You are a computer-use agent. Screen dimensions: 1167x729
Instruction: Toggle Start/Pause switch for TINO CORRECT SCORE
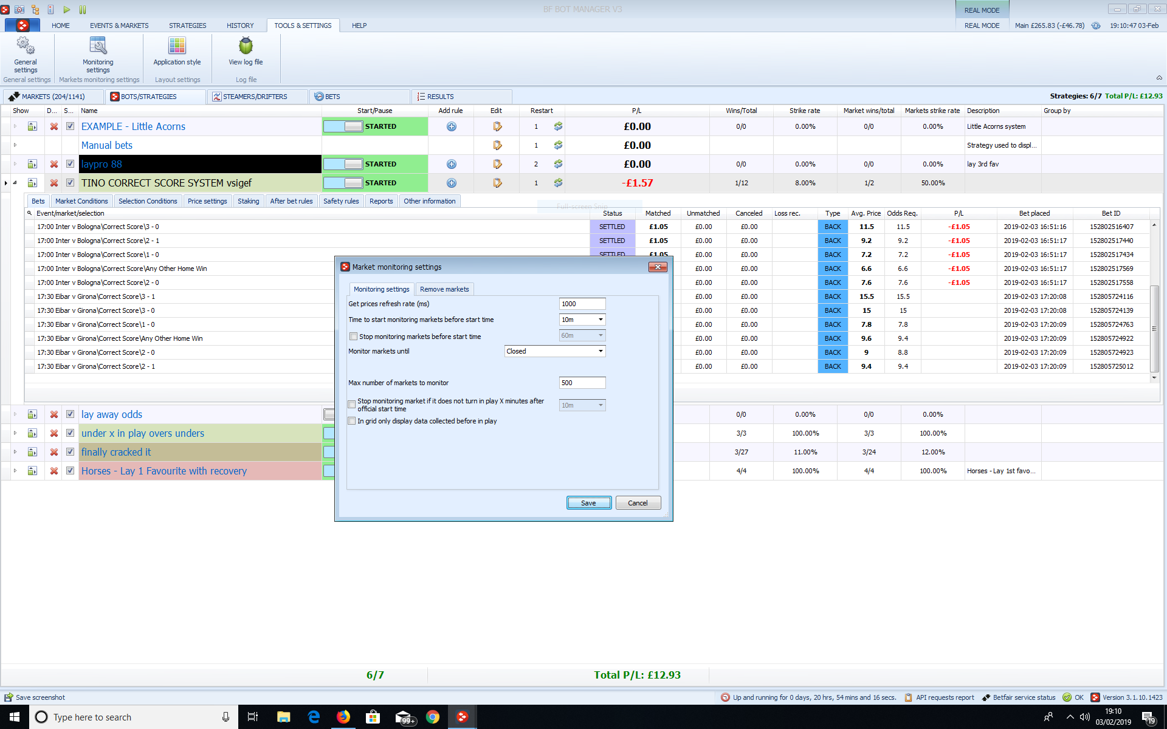pyautogui.click(x=343, y=183)
